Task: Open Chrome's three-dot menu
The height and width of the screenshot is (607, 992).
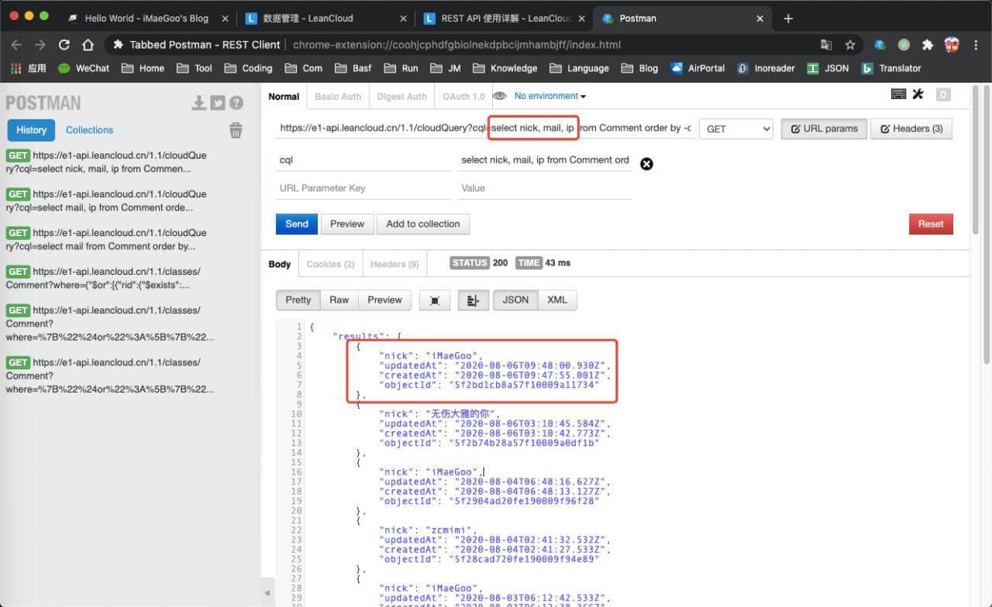Action: tap(975, 45)
